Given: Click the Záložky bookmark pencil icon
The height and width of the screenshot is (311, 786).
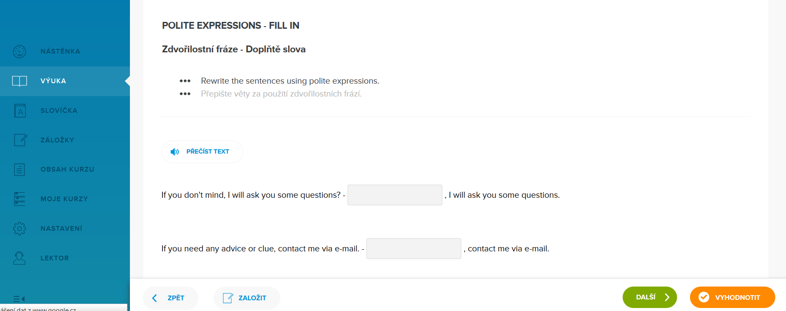Looking at the screenshot, I should pos(20,140).
